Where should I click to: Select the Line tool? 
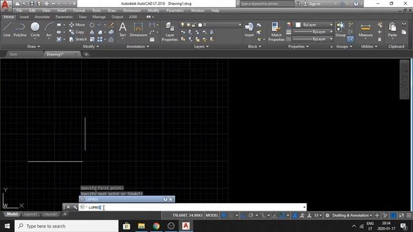click(6, 29)
